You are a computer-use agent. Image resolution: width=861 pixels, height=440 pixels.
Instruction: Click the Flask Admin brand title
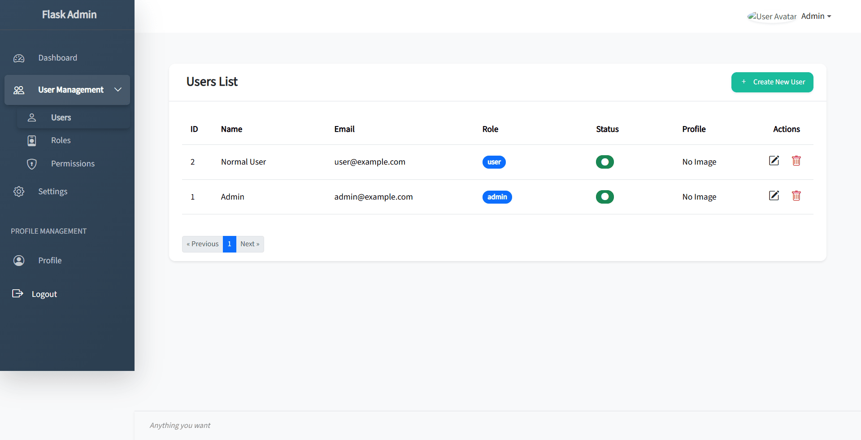(x=69, y=15)
